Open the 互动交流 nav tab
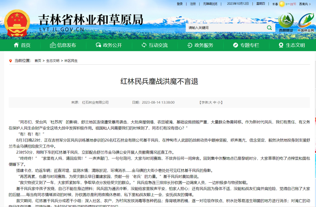This screenshot has height=207, width=316. [x=155, y=45]
